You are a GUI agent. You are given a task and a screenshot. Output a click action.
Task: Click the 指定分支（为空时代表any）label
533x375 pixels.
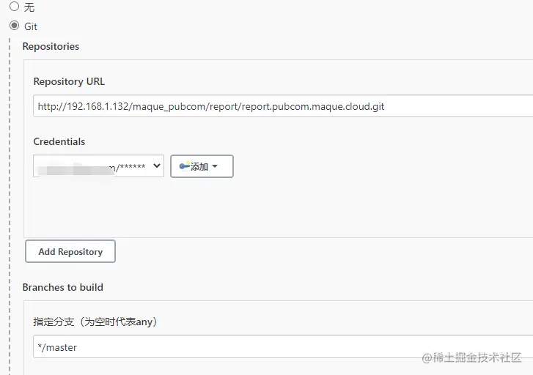tap(95, 322)
